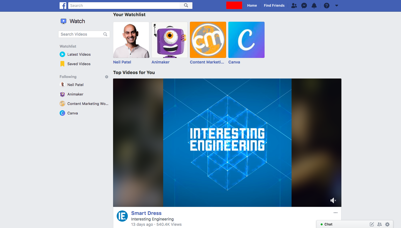Open the Neil Patel watchlist thumbnail
401x228 pixels.
coord(131,40)
